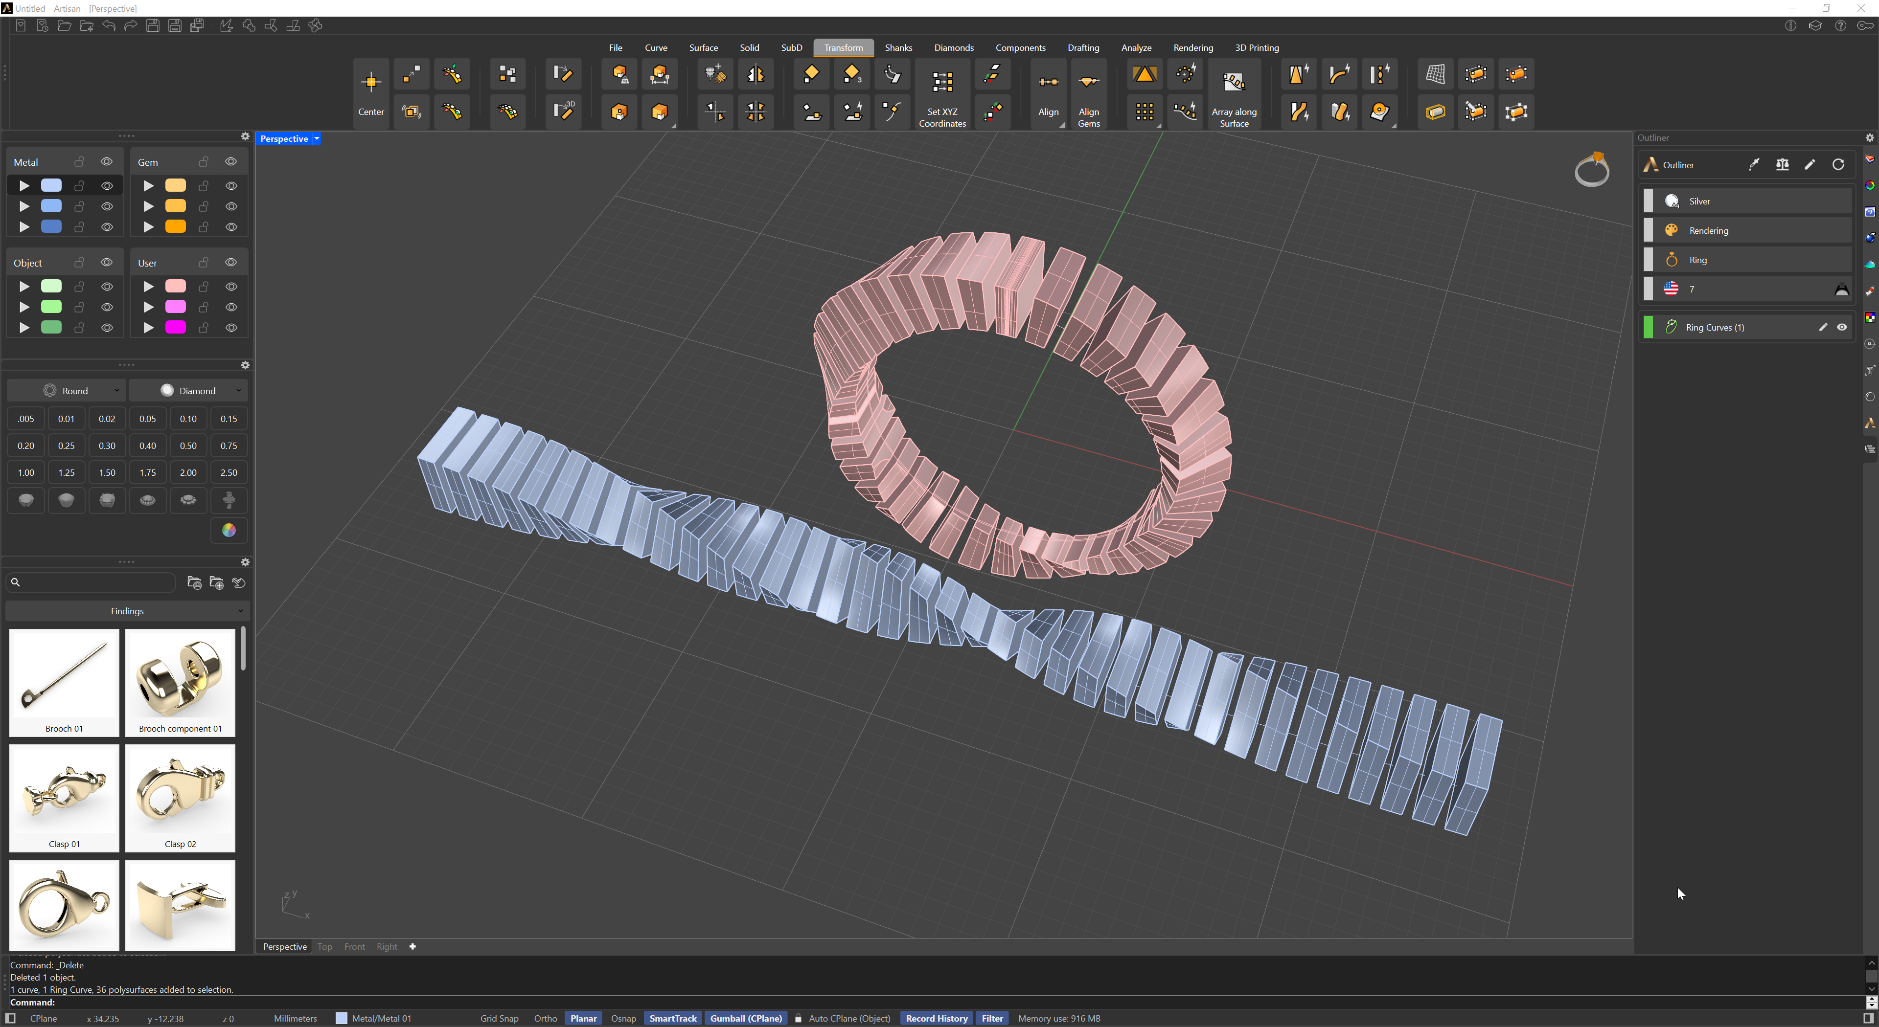Toggle visibility of the Metal layer group
This screenshot has width=1879, height=1027.
point(107,162)
